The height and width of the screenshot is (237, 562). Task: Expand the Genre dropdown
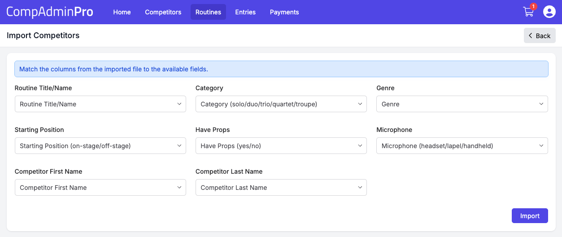462,104
